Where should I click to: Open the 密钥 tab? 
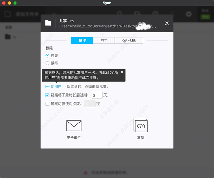click(104, 41)
